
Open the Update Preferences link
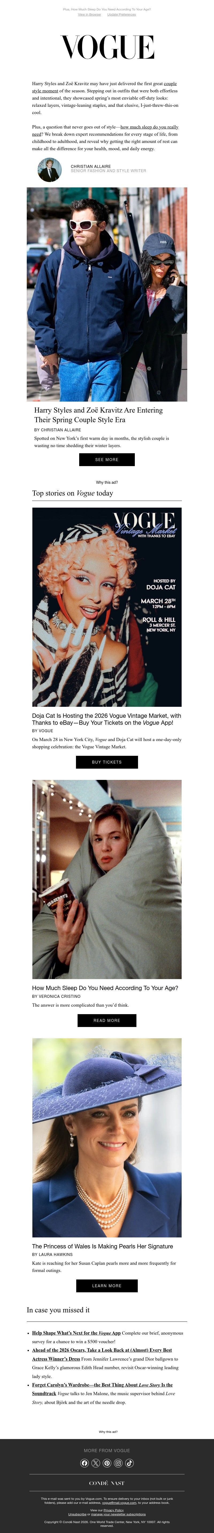coord(121,14)
